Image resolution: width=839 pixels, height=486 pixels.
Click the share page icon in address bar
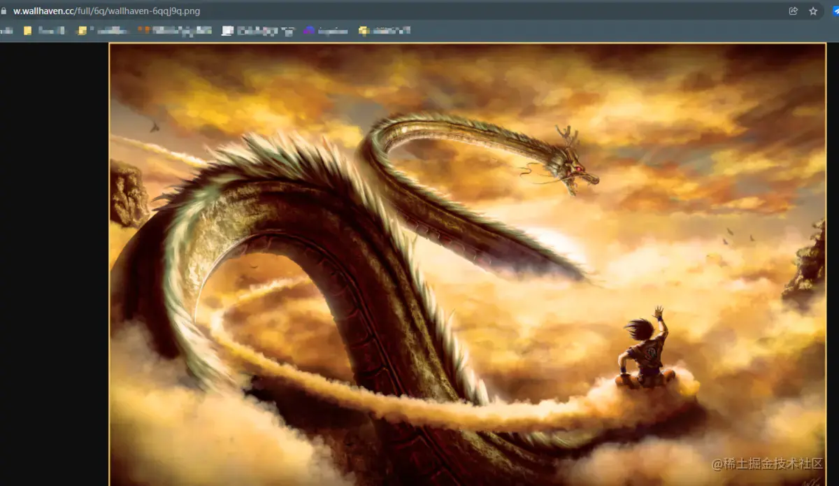coord(794,11)
